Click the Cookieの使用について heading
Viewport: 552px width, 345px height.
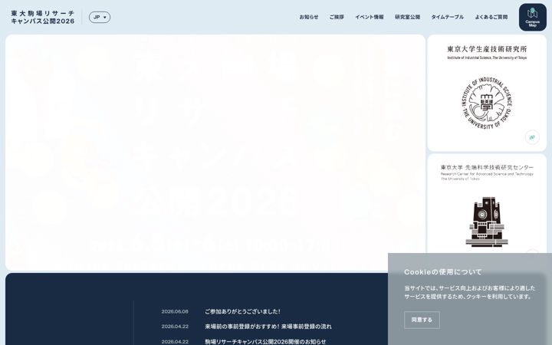tap(442, 271)
